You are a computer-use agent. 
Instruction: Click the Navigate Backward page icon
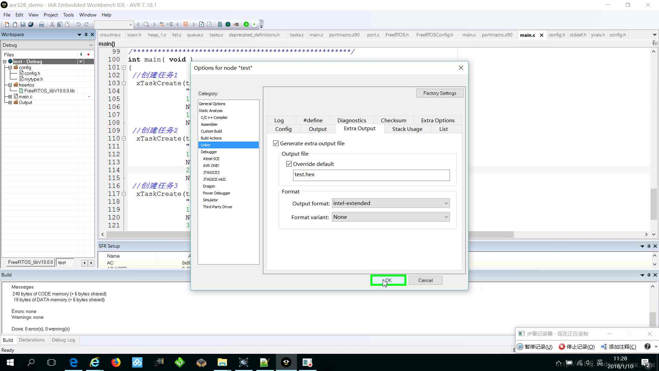click(x=201, y=24)
